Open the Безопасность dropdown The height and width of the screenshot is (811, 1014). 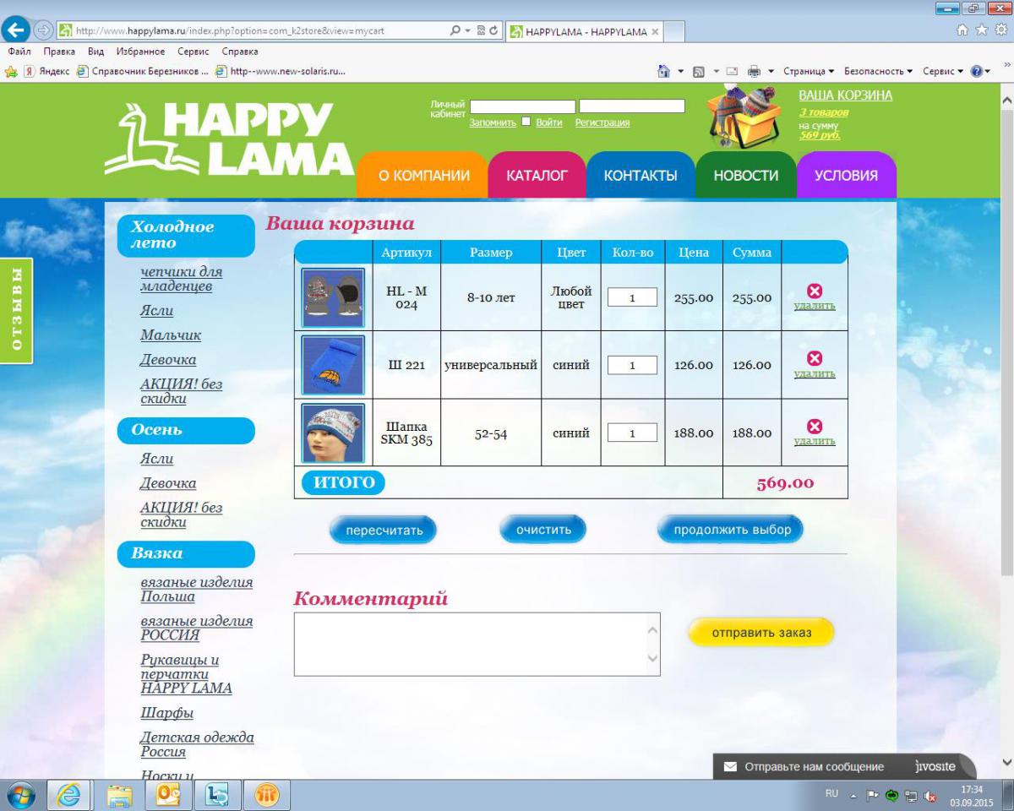(878, 72)
